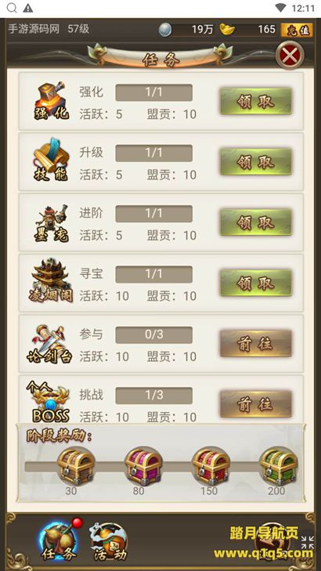Open the 30-point stage reward chest

tap(76, 466)
